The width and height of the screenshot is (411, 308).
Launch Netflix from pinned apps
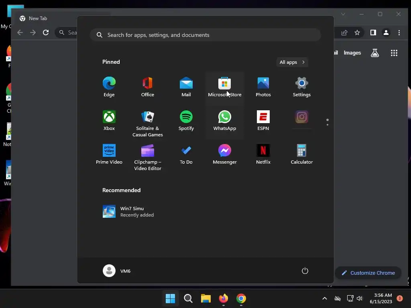click(263, 154)
